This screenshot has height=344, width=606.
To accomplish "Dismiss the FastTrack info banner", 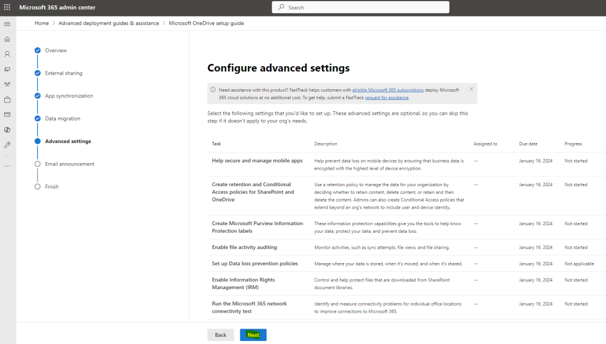I will [471, 89].
